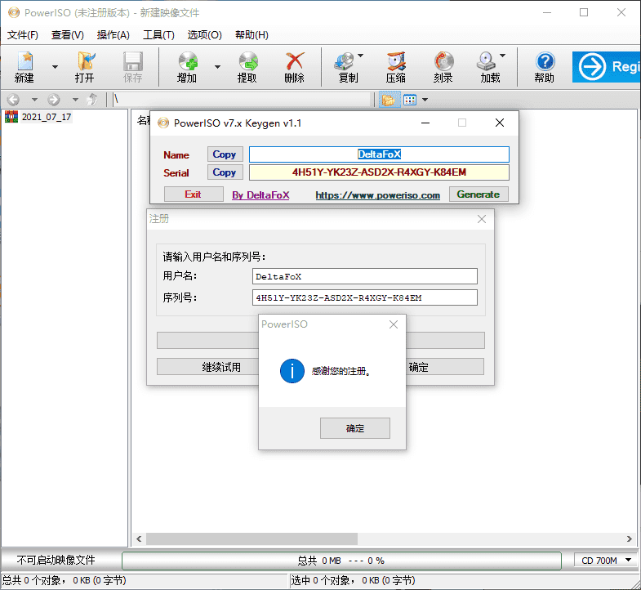Click the 用户名 input field

click(365, 276)
